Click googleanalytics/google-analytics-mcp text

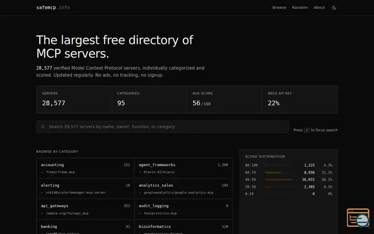point(179,193)
